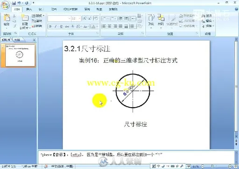Image resolution: width=239 pixels, height=169 pixels.
Task: Click the Line Spacing icon
Action: (x=133, y=19)
